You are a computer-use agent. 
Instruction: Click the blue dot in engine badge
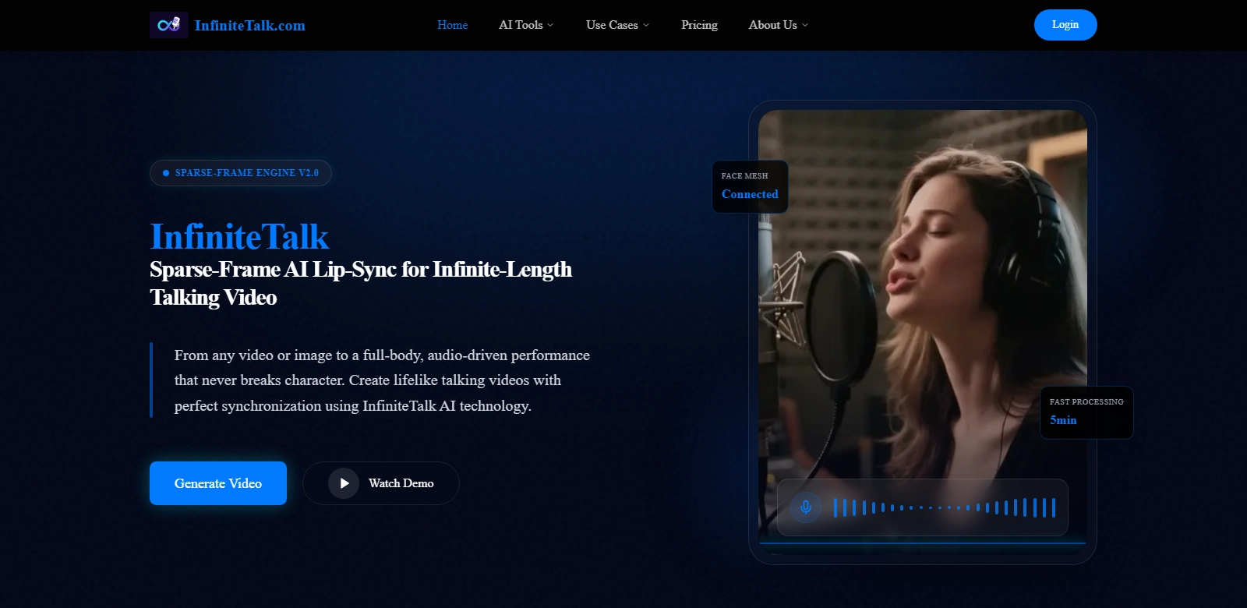pos(166,173)
